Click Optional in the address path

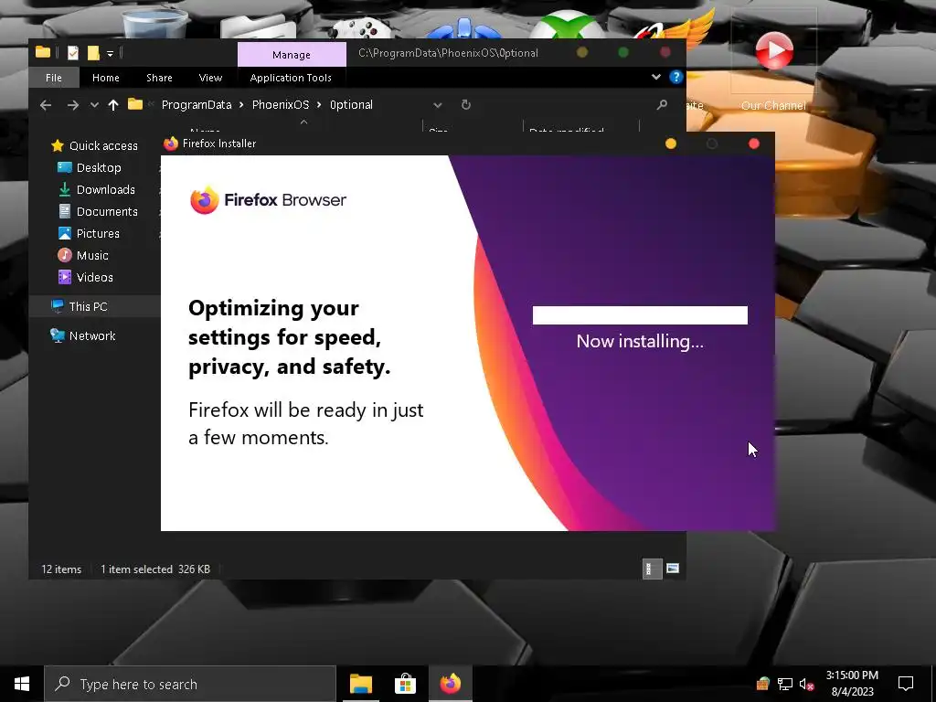pyautogui.click(x=351, y=104)
